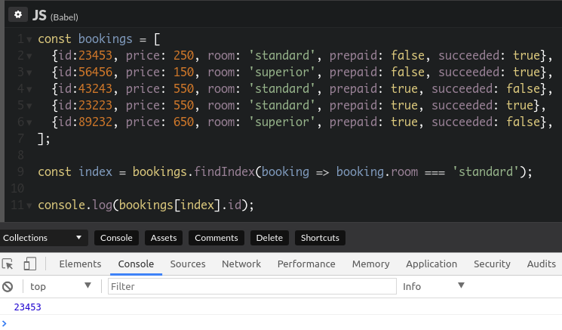Switch to the Network tab
This screenshot has height=330, width=562.
pyautogui.click(x=241, y=264)
